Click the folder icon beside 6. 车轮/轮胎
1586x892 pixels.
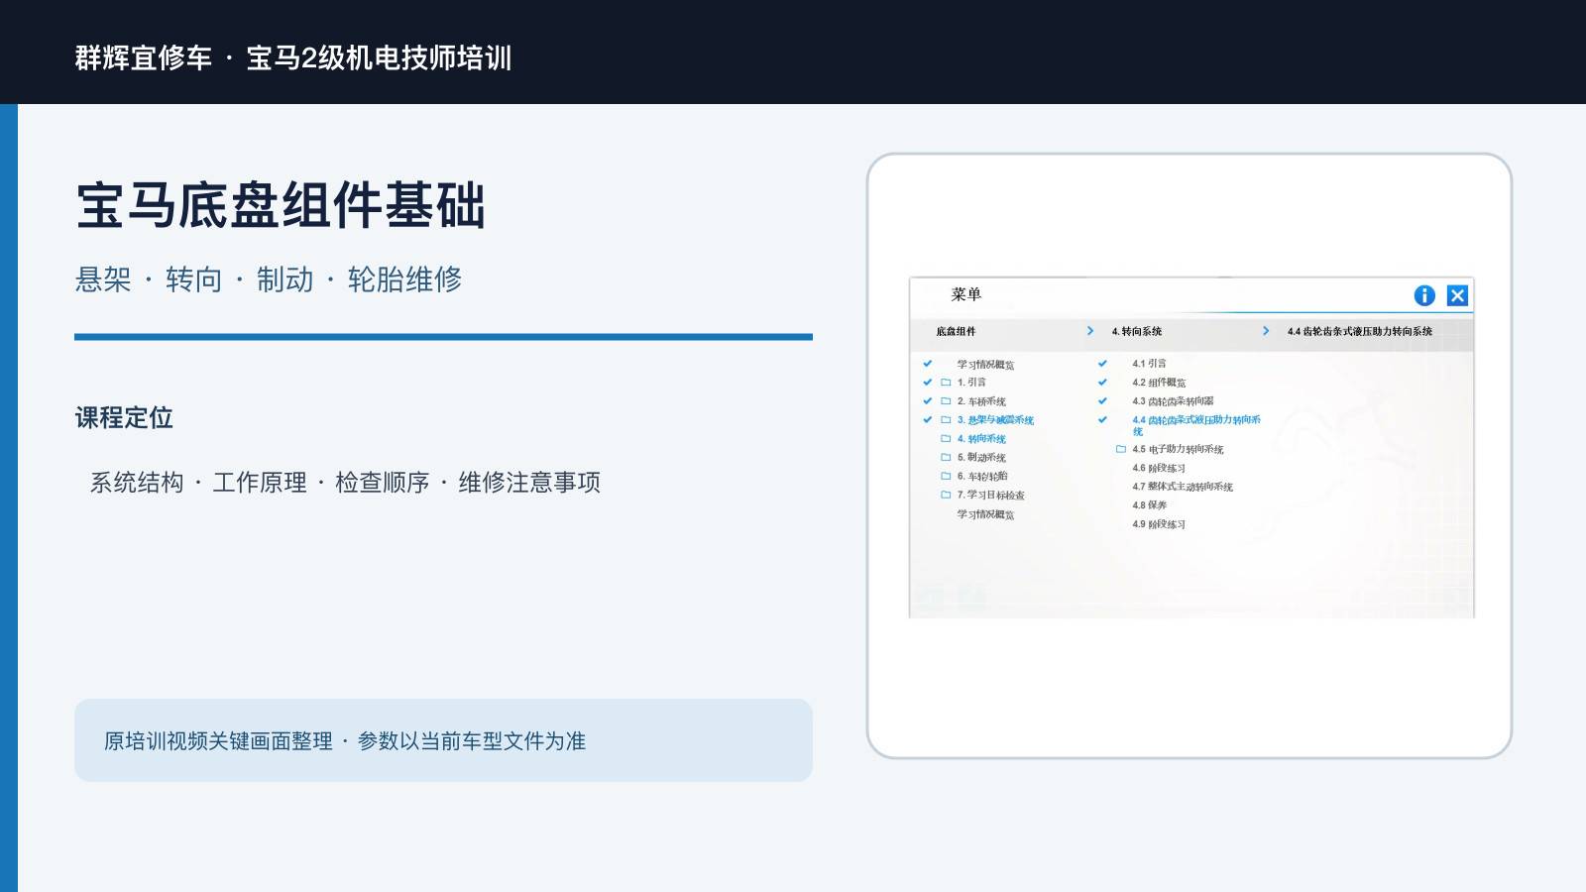(x=946, y=476)
